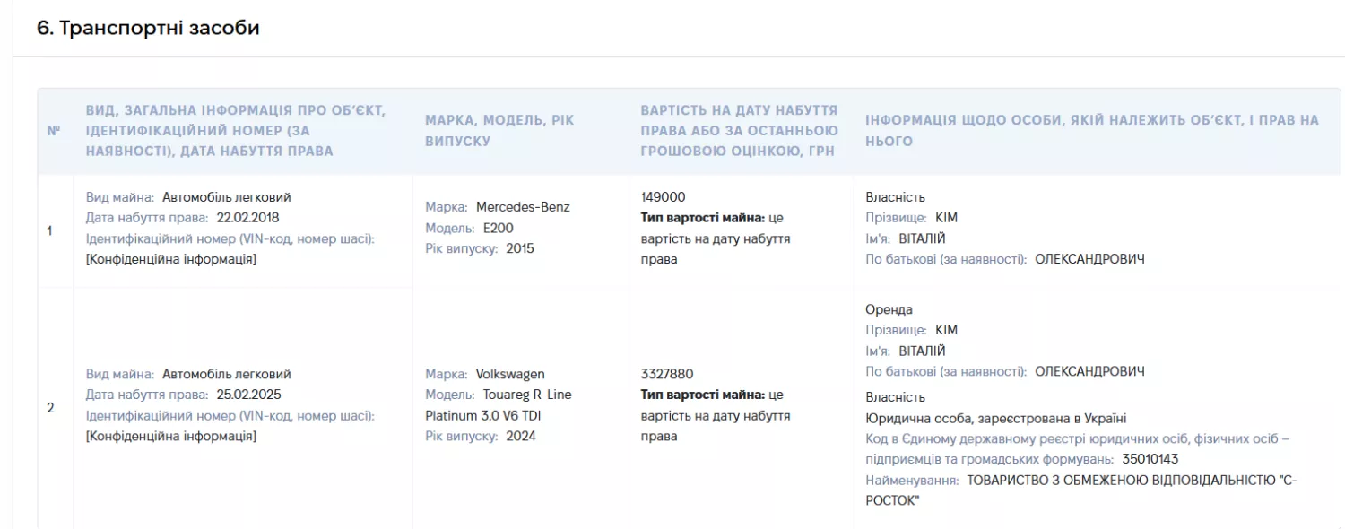1345x529 pixels.
Task: Click row 1 'Конфіденційна інформація' VIN value
Action: click(171, 259)
